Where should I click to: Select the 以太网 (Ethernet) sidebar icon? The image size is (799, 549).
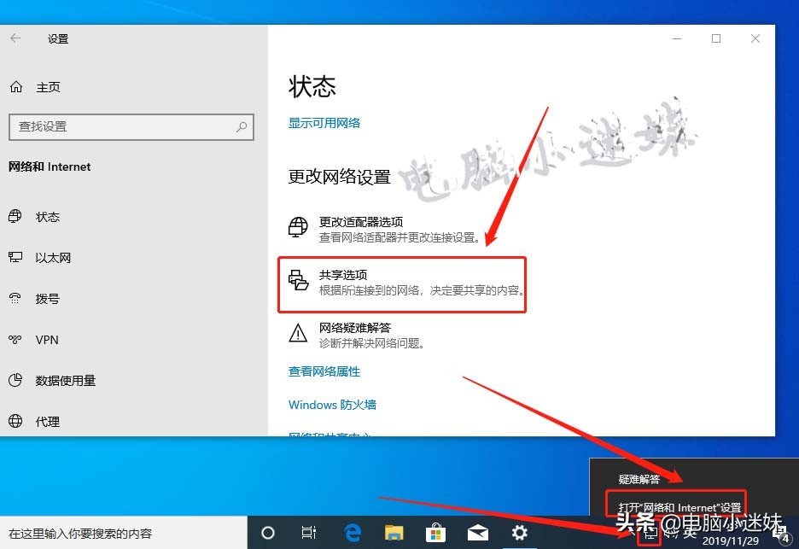(15, 258)
